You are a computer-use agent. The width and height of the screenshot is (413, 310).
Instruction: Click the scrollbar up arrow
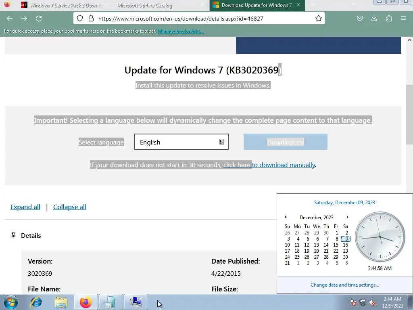[x=409, y=40]
